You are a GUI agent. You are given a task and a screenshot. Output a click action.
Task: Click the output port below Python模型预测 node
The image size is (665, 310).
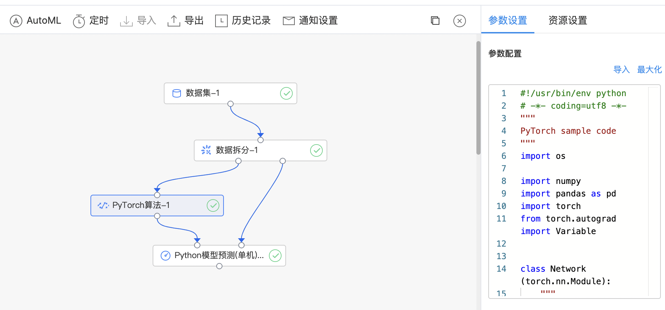219,266
